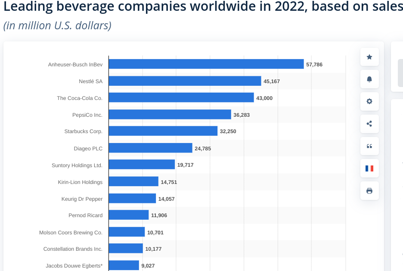
Task: Click the star favorite icon
Action: tap(369, 57)
